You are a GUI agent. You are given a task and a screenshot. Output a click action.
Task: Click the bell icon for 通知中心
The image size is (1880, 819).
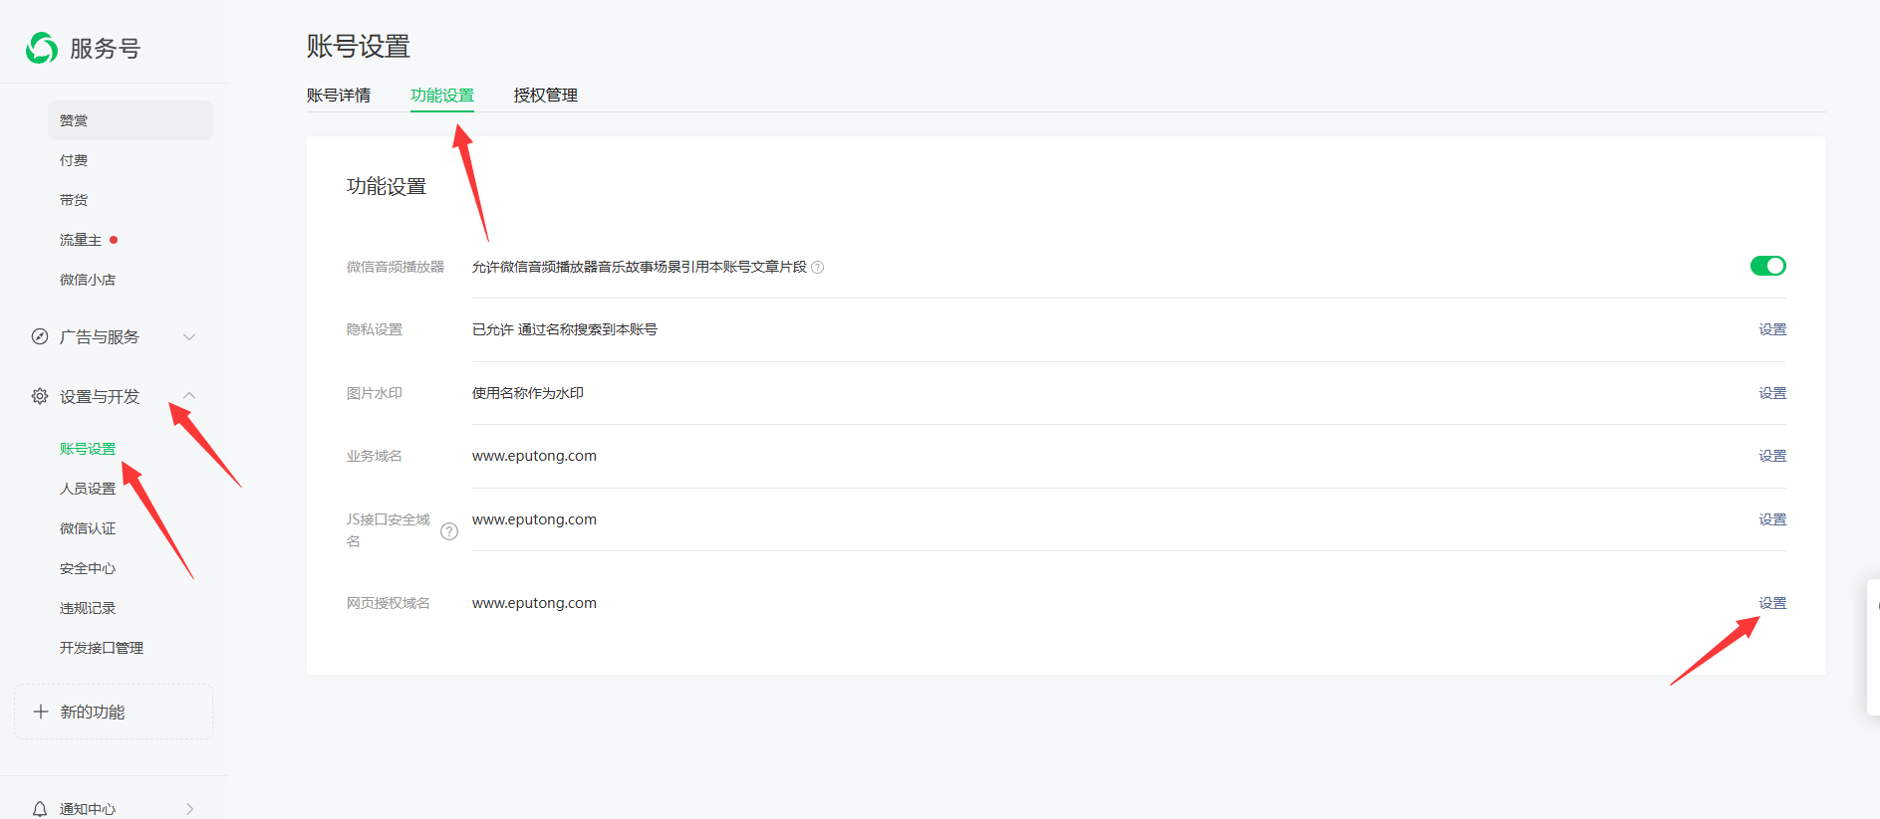coord(40,809)
